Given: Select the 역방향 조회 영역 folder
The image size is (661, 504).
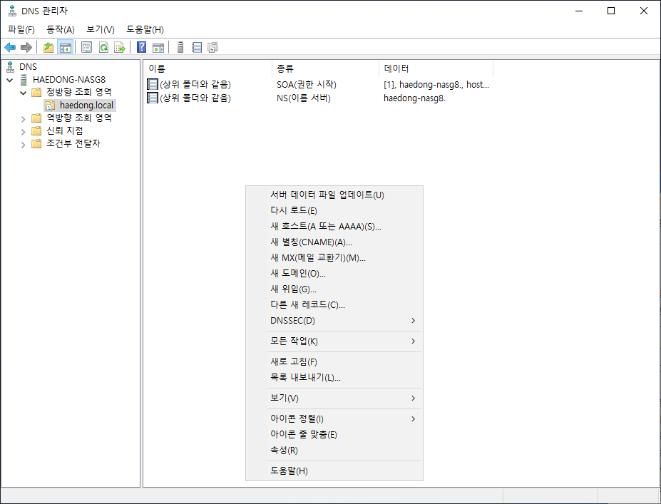Looking at the screenshot, I should coord(79,118).
